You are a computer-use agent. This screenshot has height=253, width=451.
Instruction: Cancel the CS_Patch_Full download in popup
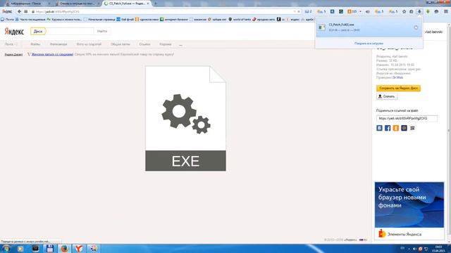416,27
